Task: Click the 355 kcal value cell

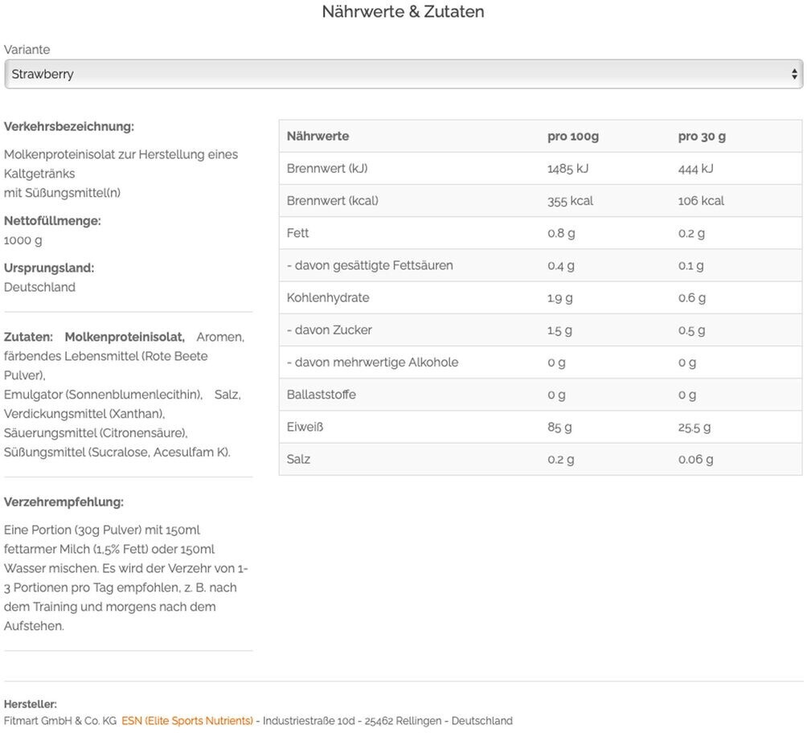Action: (570, 201)
